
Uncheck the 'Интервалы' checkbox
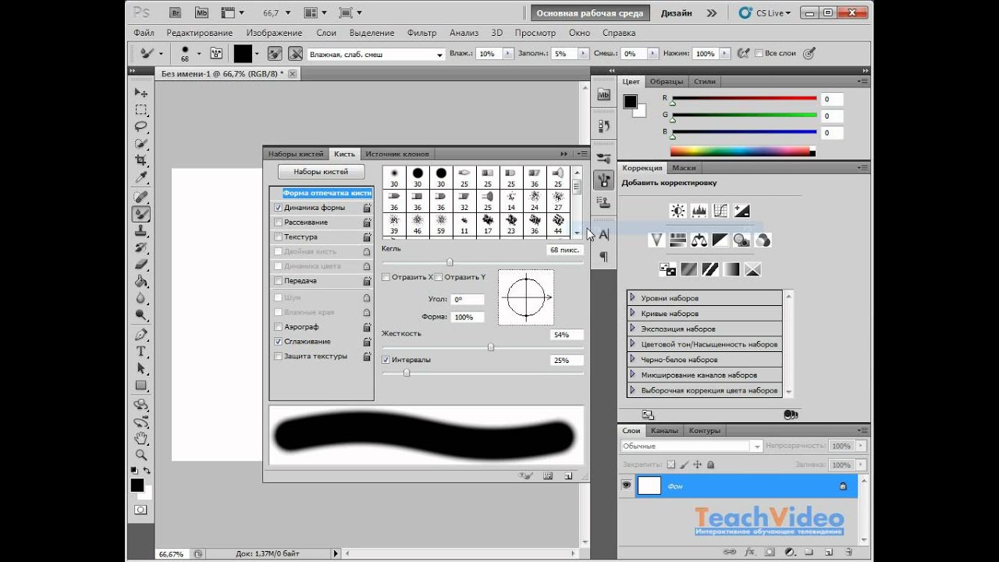(386, 360)
